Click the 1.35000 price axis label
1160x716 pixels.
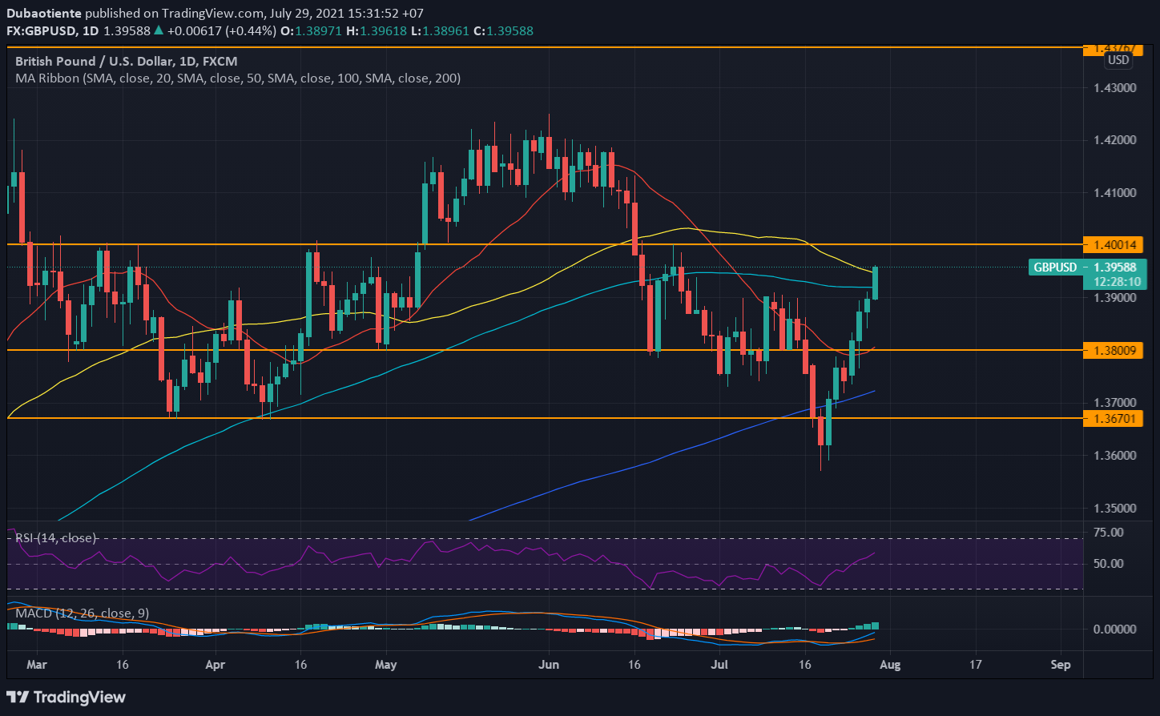click(x=1114, y=509)
